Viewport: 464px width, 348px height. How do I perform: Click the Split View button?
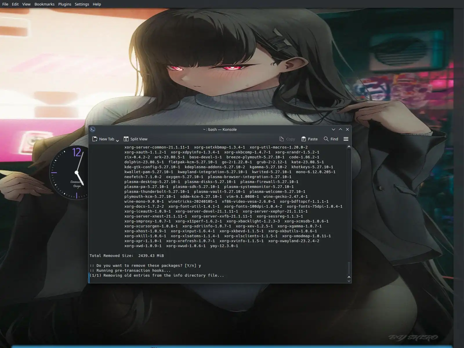[135, 139]
